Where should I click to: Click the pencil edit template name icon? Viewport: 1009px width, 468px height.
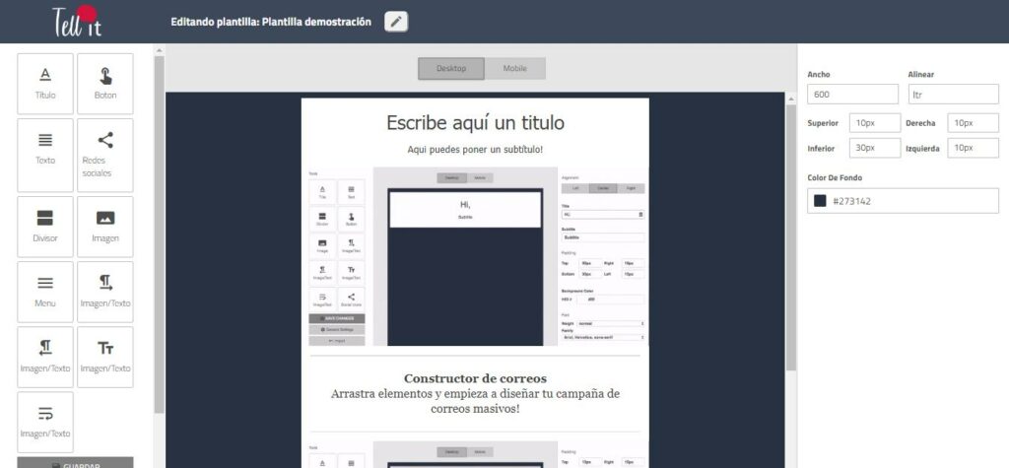(396, 22)
